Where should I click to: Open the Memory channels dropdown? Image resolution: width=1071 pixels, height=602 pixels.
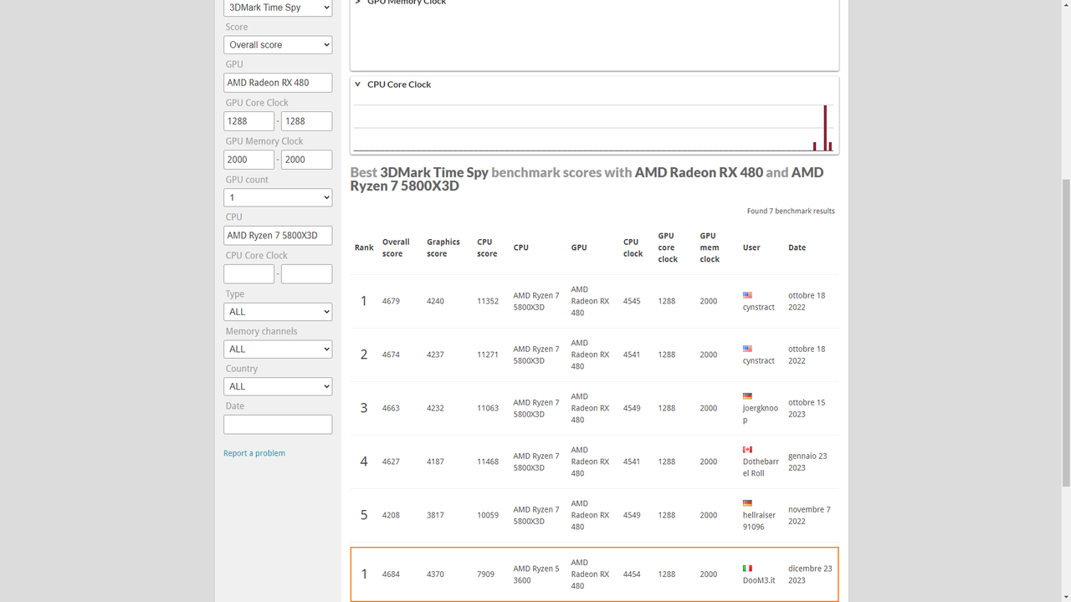coord(278,349)
